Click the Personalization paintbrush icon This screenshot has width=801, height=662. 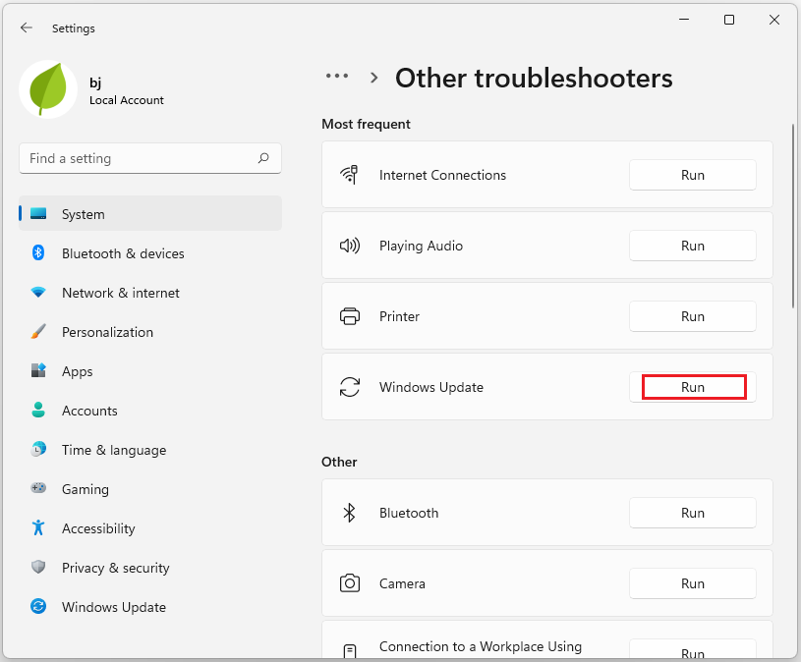click(38, 331)
